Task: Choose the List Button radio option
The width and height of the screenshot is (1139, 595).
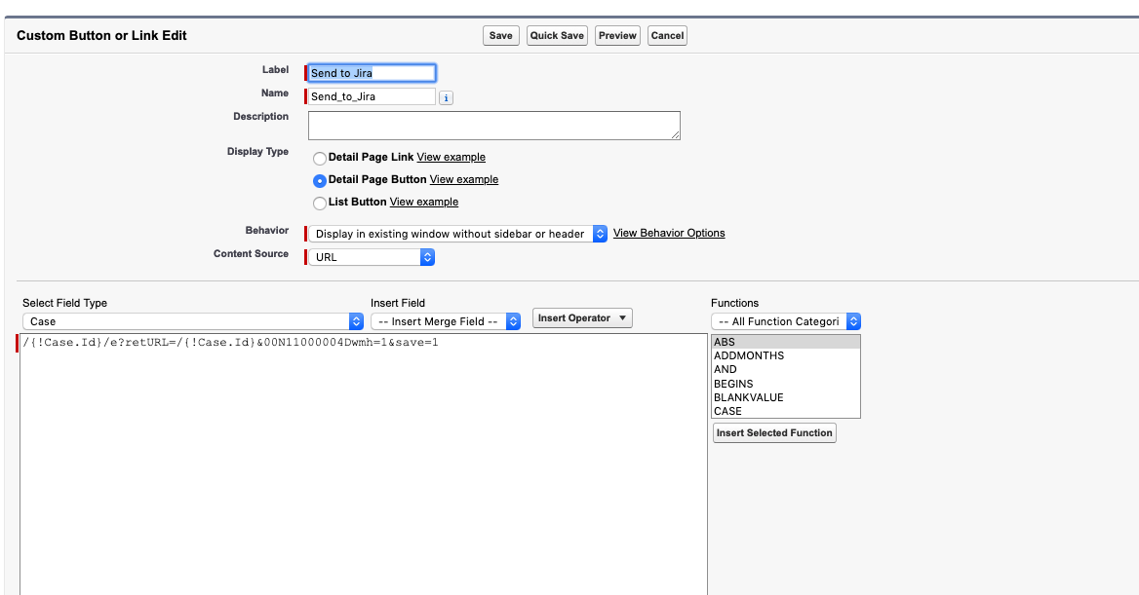Action: pos(320,203)
